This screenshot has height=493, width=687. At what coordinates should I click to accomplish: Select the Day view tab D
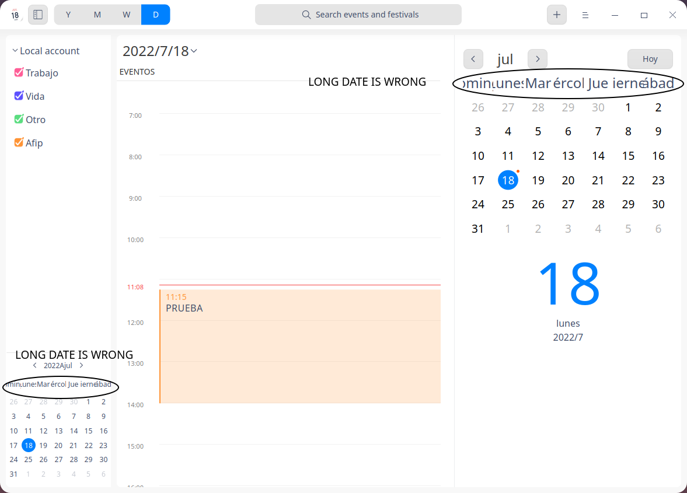point(155,15)
